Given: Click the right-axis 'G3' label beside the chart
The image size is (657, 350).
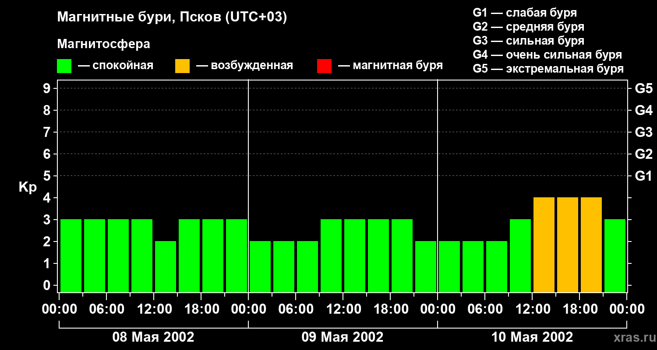Looking at the screenshot, I should point(643,132).
